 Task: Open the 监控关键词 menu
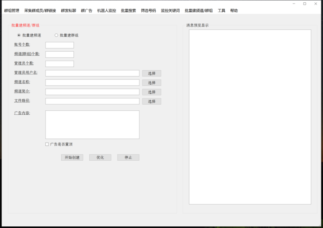point(170,11)
